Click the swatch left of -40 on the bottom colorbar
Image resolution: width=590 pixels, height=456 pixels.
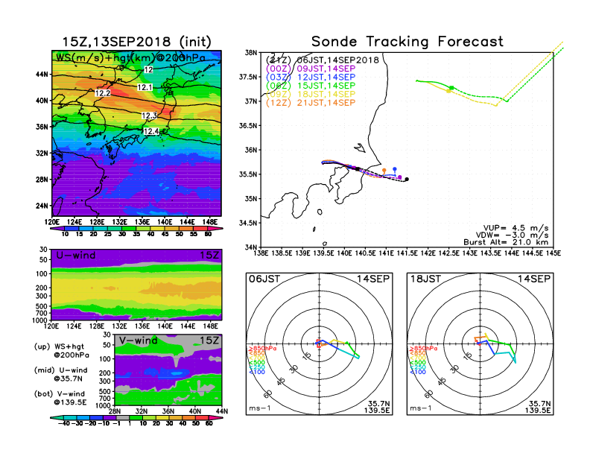(57, 417)
